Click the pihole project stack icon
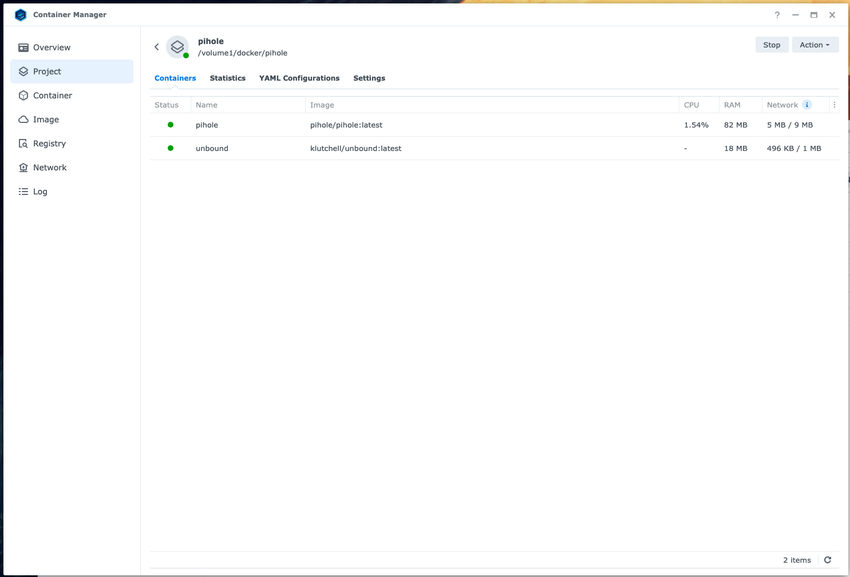 click(177, 47)
